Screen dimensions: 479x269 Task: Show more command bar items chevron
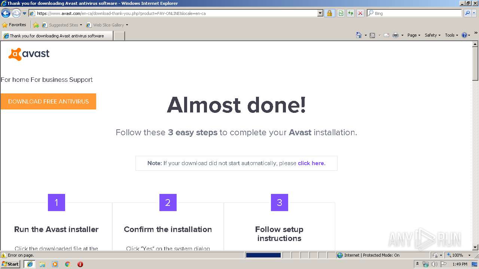[x=476, y=33]
